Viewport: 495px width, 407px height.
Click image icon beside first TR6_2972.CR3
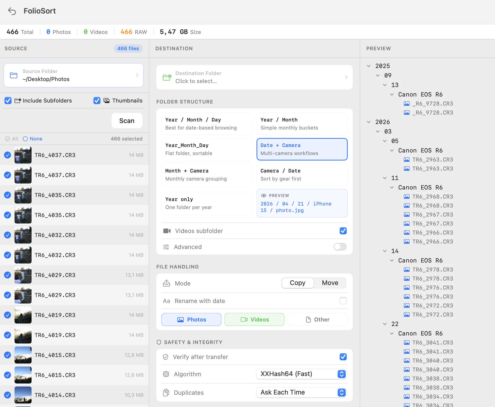[x=407, y=305]
